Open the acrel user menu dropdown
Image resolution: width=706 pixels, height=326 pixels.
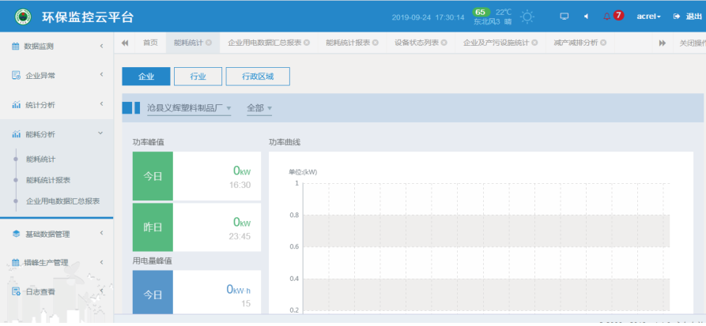pyautogui.click(x=649, y=17)
